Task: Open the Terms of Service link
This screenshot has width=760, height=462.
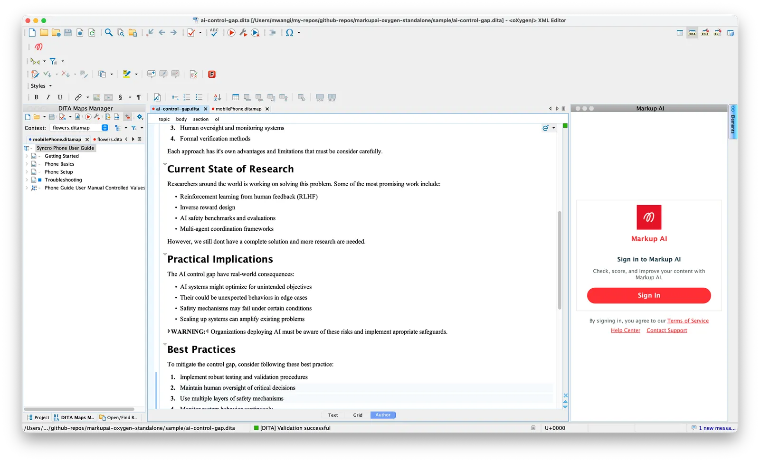Action: (x=687, y=321)
